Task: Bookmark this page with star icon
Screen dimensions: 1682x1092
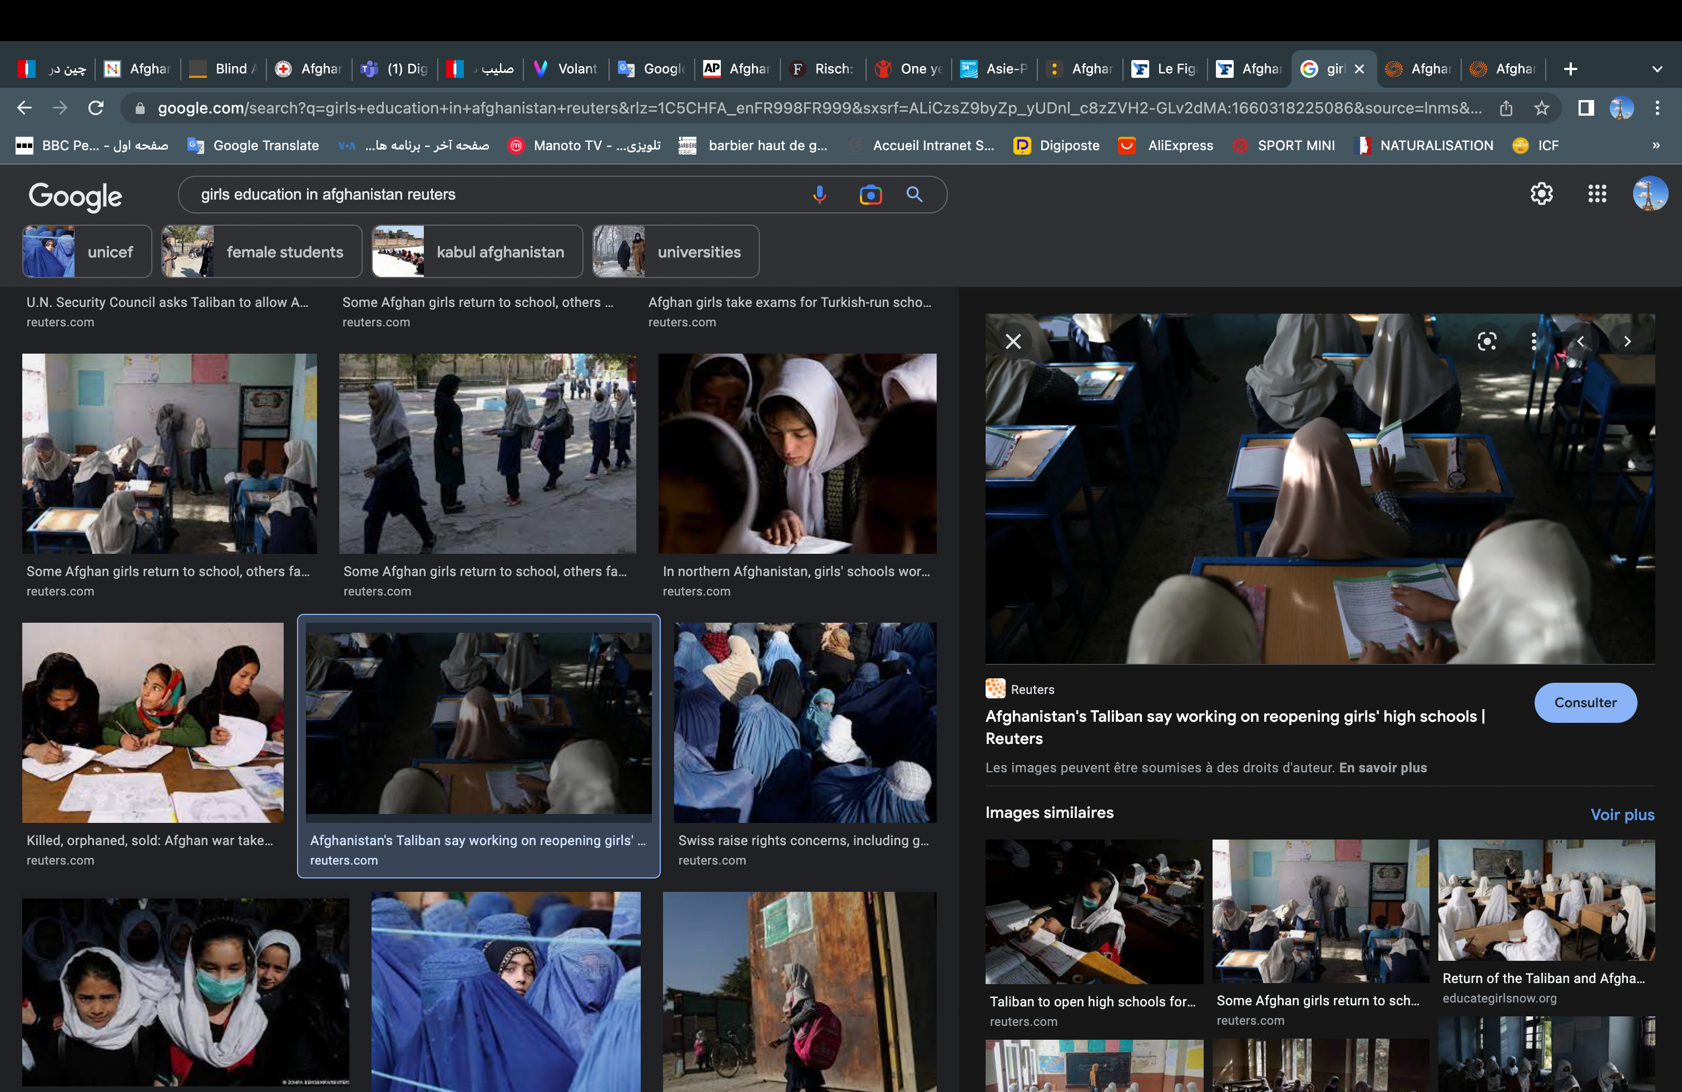Action: pyautogui.click(x=1541, y=108)
